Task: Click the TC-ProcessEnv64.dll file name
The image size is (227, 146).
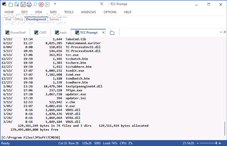Action: (x=83, y=51)
